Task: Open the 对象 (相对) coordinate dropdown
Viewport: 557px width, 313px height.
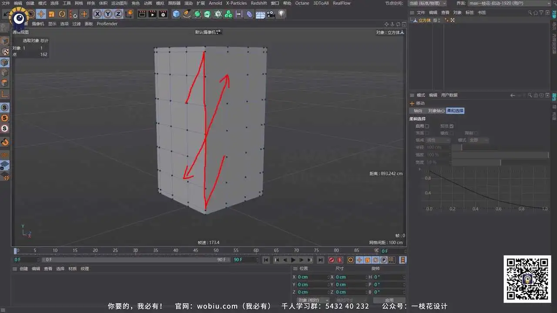Action: coord(314,300)
